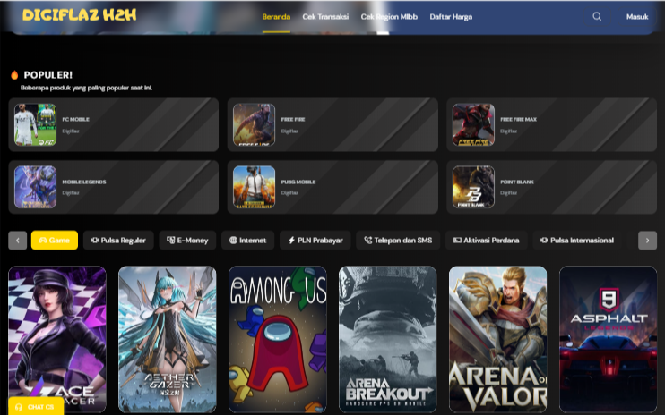Open the Point Blank game icon

tap(473, 187)
